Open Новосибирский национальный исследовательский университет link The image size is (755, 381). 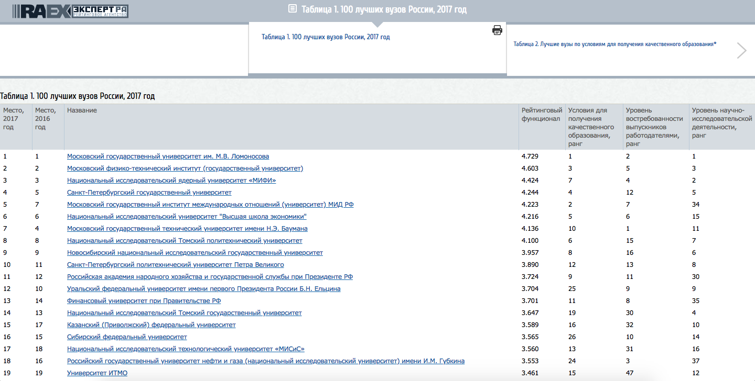coord(195,253)
